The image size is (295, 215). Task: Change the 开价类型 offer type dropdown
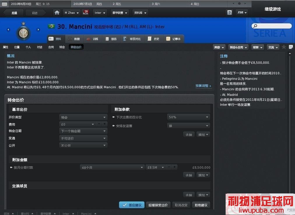click(83, 117)
